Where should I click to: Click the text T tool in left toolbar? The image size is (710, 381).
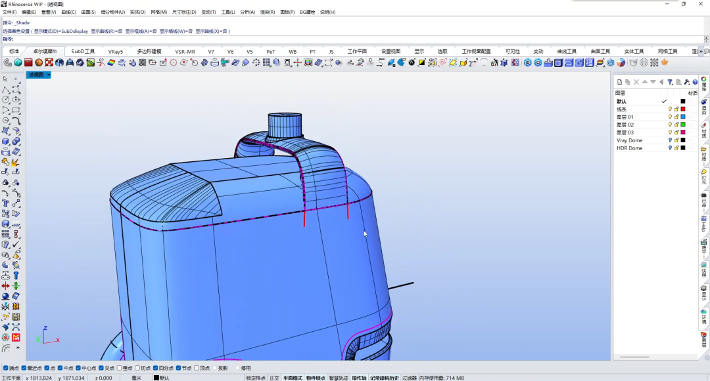point(5,203)
